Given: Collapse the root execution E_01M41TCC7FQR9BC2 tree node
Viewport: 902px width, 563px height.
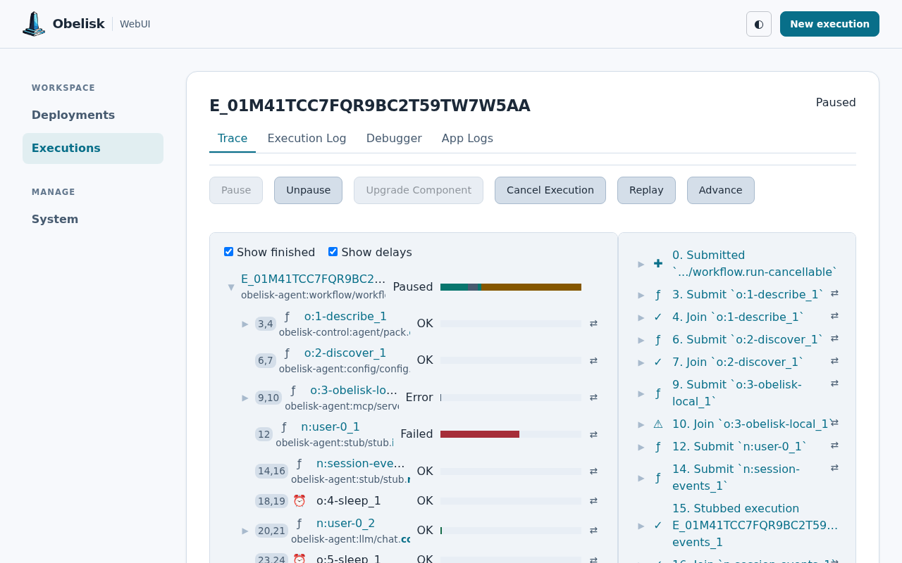Looking at the screenshot, I should coord(231,287).
